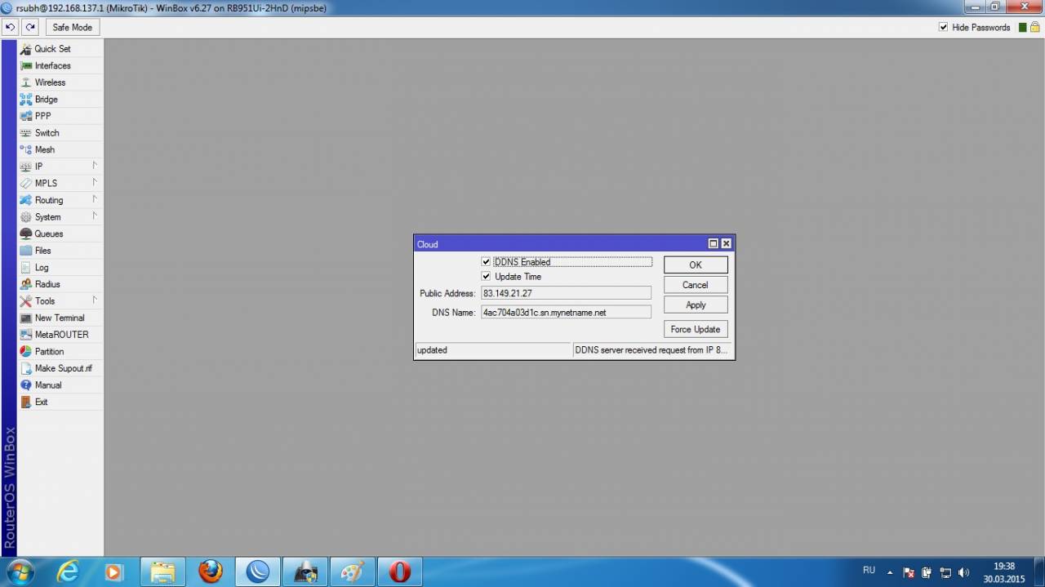Click the padlock icon at top right
The image size is (1045, 587).
(x=1034, y=27)
